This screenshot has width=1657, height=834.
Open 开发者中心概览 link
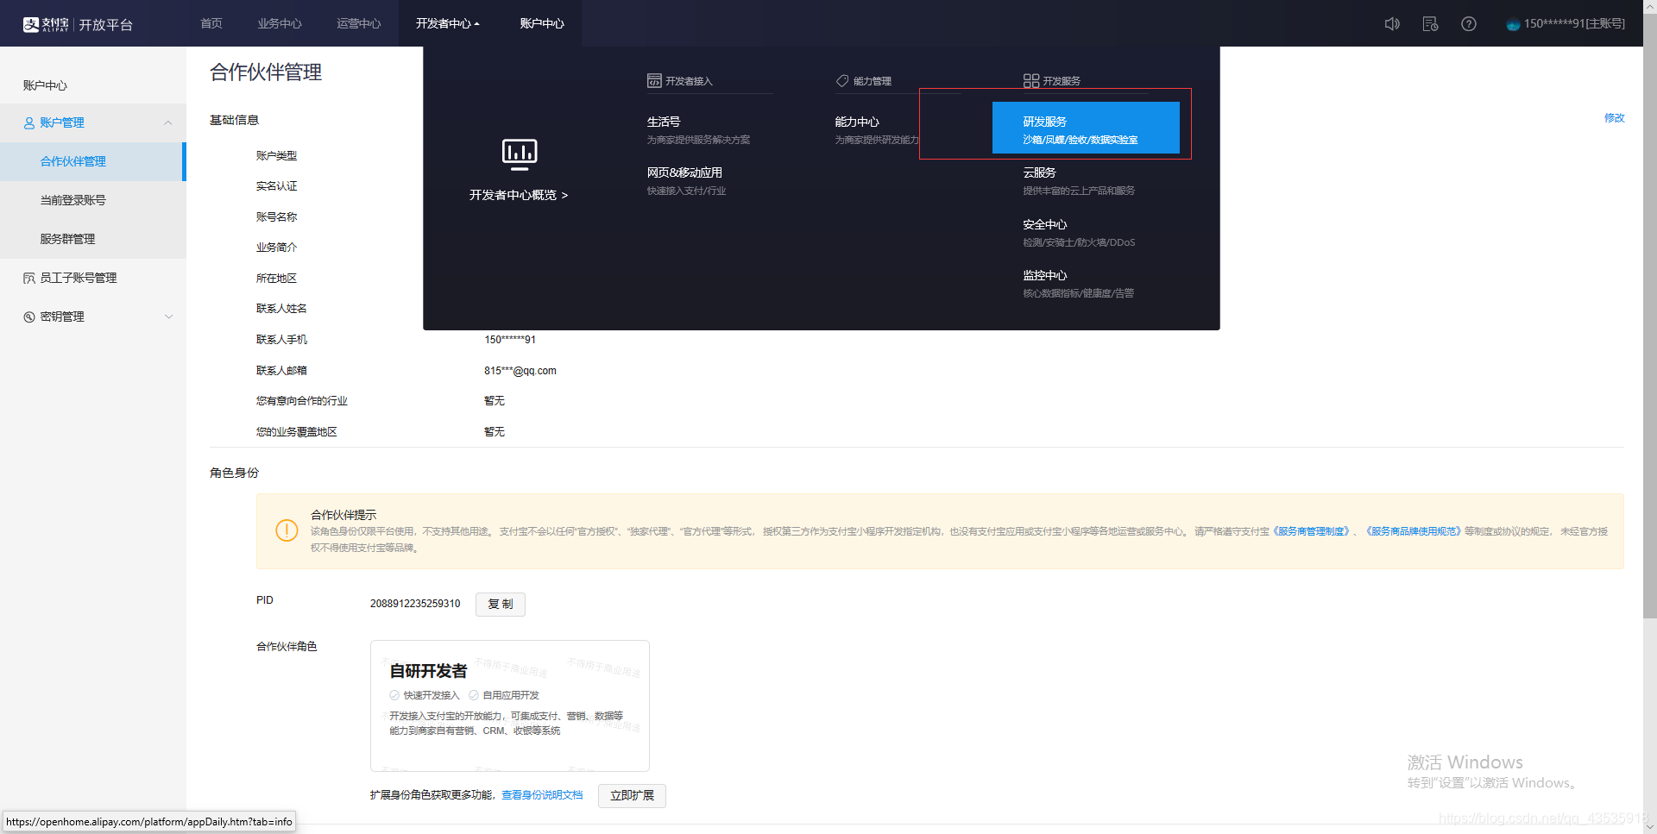pyautogui.click(x=519, y=195)
